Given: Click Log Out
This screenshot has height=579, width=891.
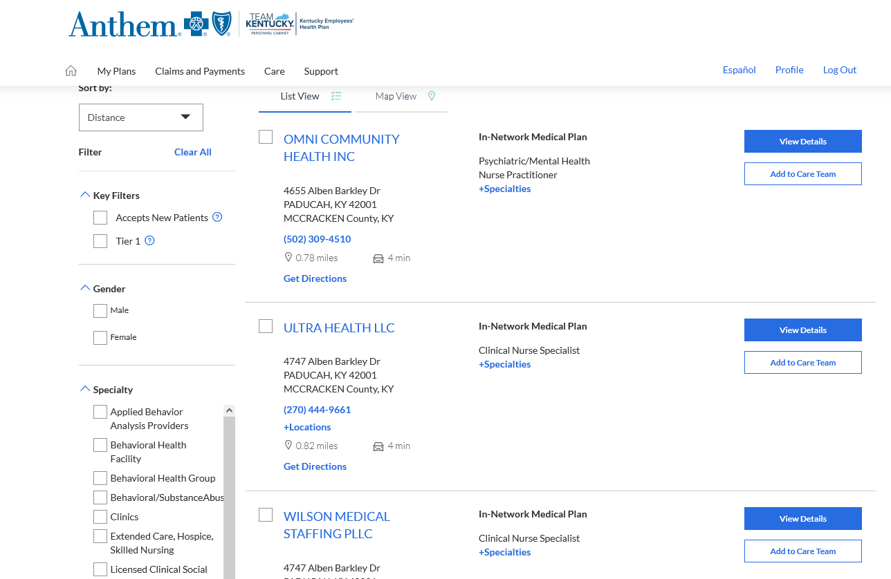Looking at the screenshot, I should (840, 70).
